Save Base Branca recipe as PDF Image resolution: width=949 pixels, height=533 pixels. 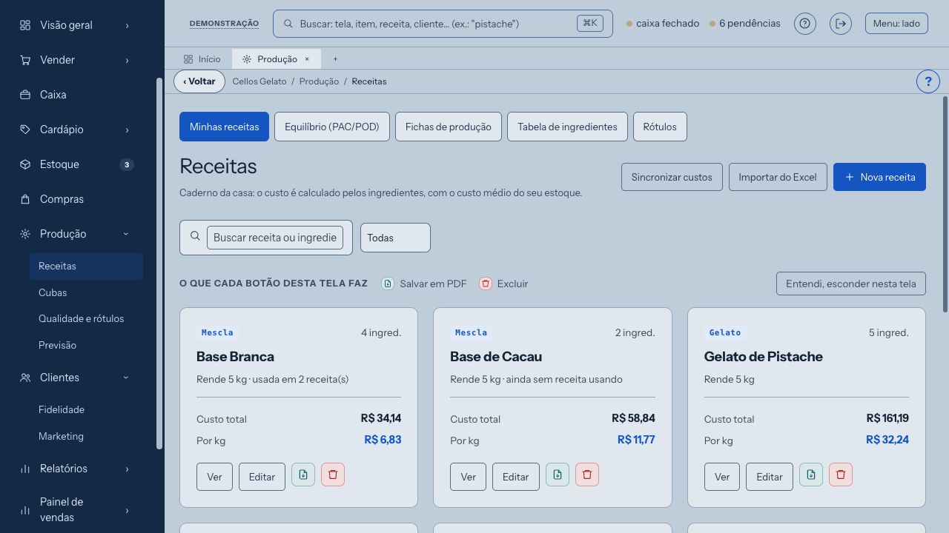(303, 475)
